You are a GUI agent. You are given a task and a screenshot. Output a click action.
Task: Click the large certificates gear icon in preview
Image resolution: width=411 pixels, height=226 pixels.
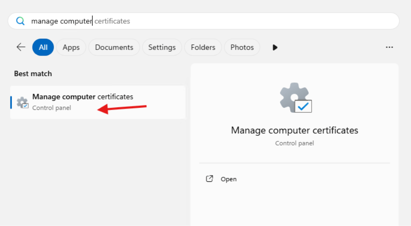pyautogui.click(x=295, y=98)
